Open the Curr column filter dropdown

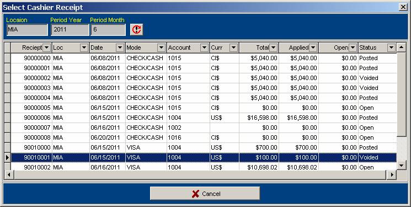pyautogui.click(x=233, y=47)
